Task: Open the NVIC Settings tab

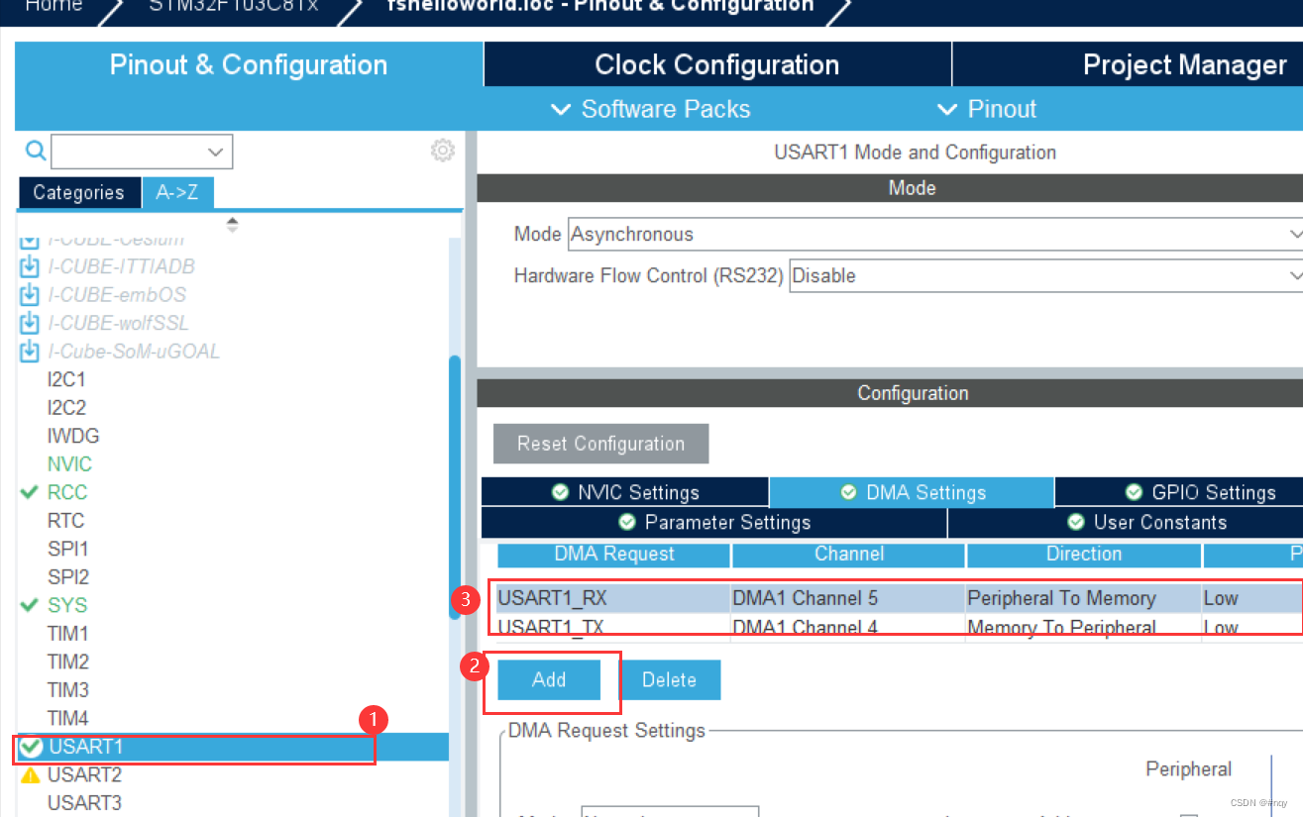Action: click(x=625, y=492)
